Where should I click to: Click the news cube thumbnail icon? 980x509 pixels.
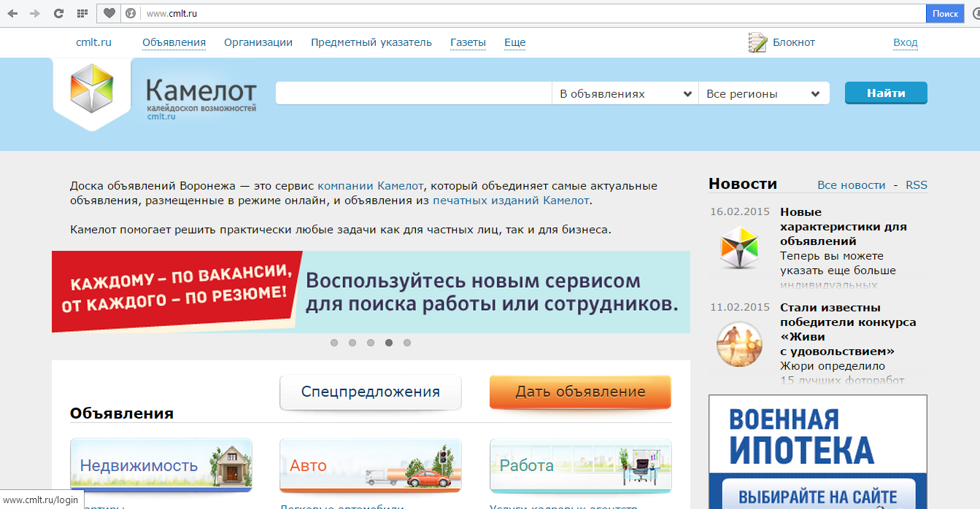pos(738,248)
